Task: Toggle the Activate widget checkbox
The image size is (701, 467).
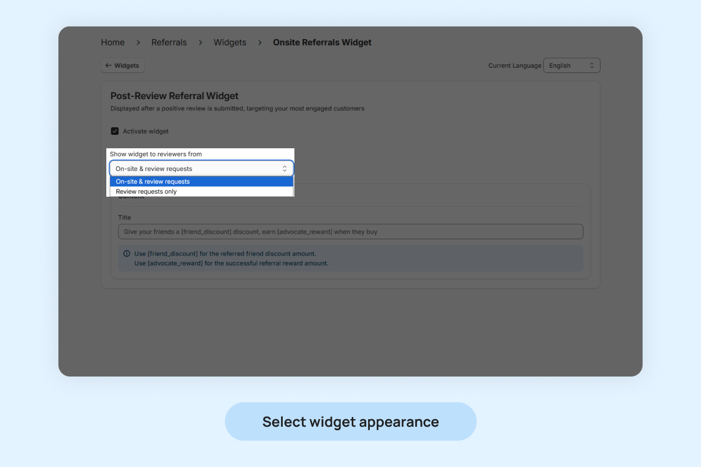Action: click(x=115, y=131)
